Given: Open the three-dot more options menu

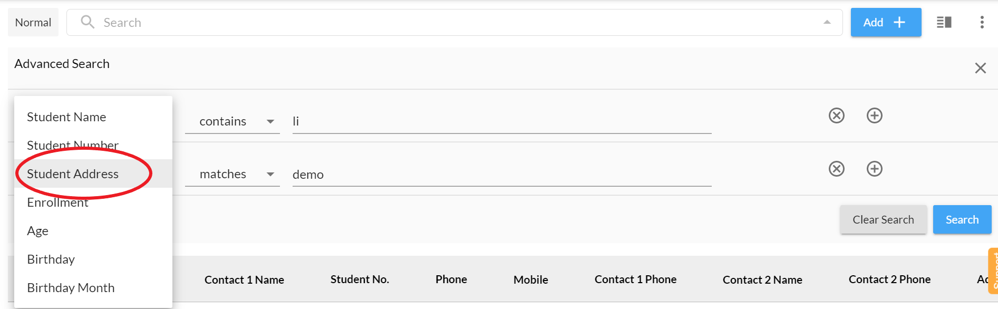Looking at the screenshot, I should pyautogui.click(x=982, y=22).
